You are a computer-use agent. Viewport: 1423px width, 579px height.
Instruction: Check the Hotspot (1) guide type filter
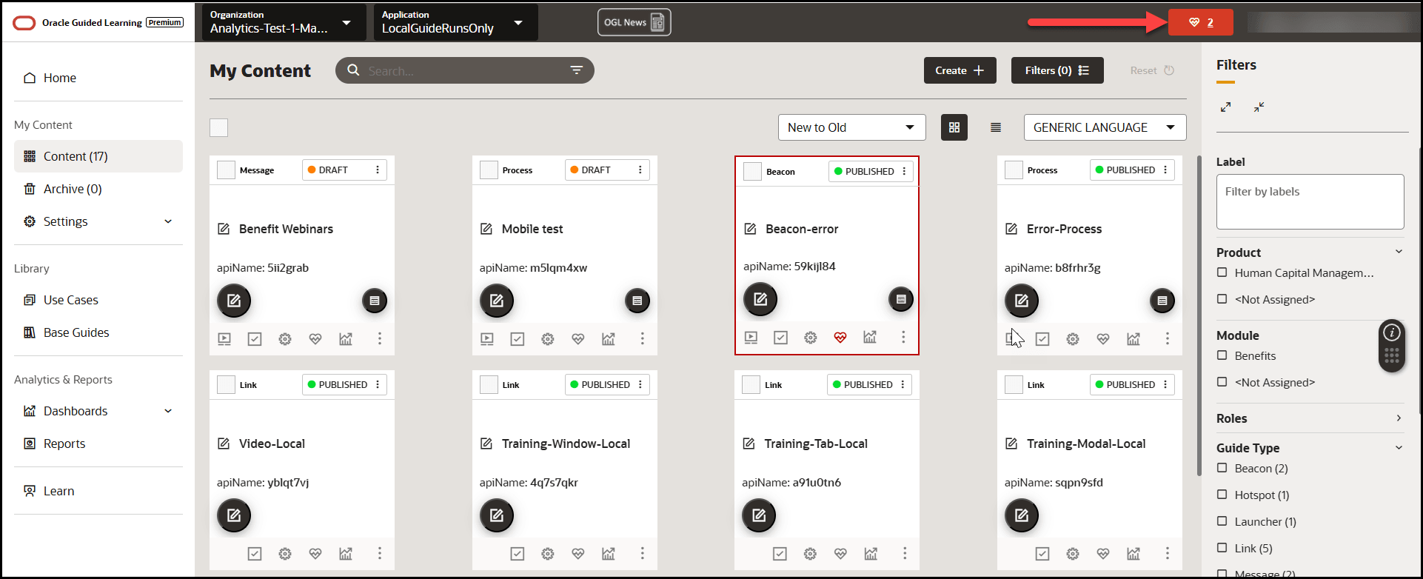(1222, 495)
